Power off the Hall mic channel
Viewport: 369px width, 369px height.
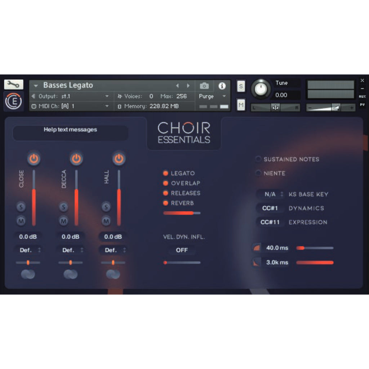[119, 159]
